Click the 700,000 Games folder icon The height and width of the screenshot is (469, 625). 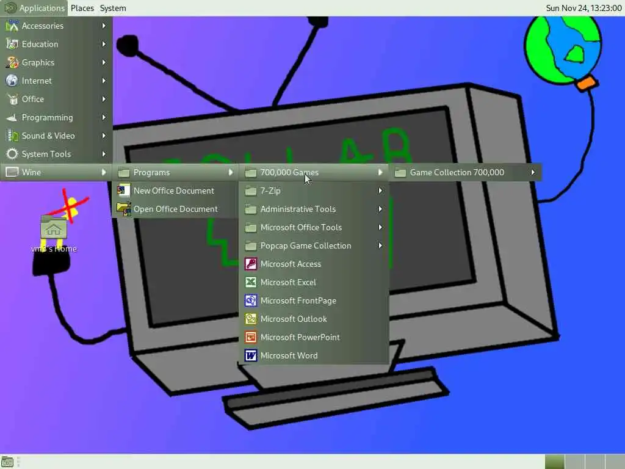pos(251,173)
